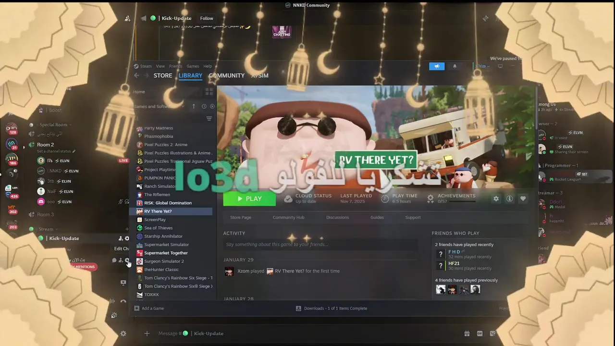The height and width of the screenshot is (346, 615).
Task: Open the Support link
Action: tap(413, 217)
